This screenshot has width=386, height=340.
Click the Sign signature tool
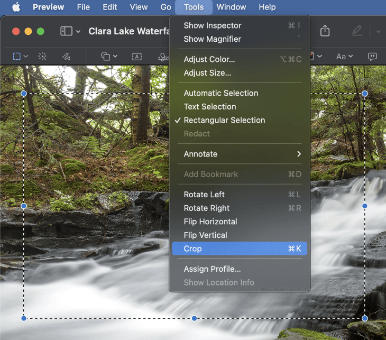coord(163,57)
